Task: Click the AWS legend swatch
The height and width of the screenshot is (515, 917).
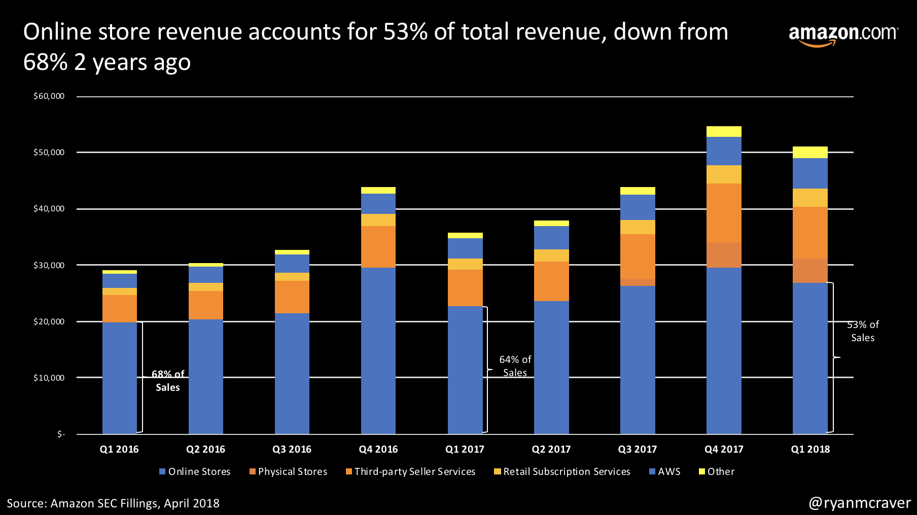Action: click(x=652, y=471)
